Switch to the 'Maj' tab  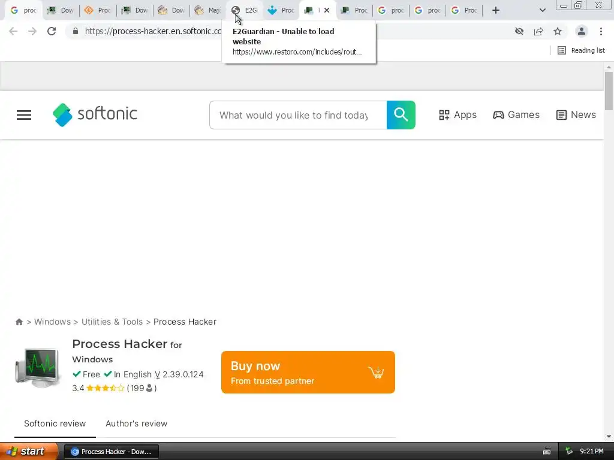click(x=208, y=10)
